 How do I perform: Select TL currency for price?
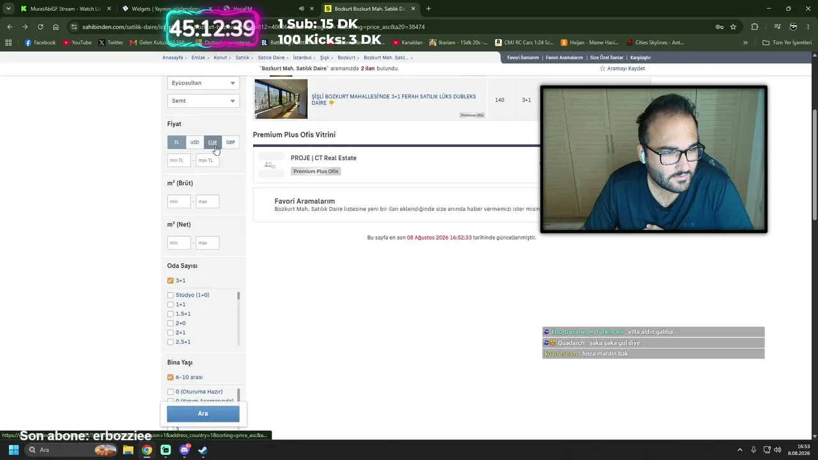(x=176, y=142)
